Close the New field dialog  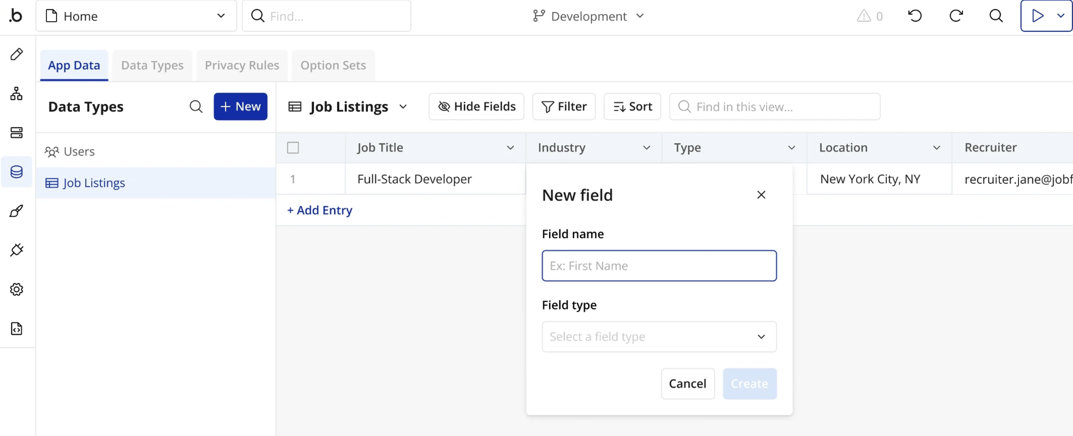(761, 195)
